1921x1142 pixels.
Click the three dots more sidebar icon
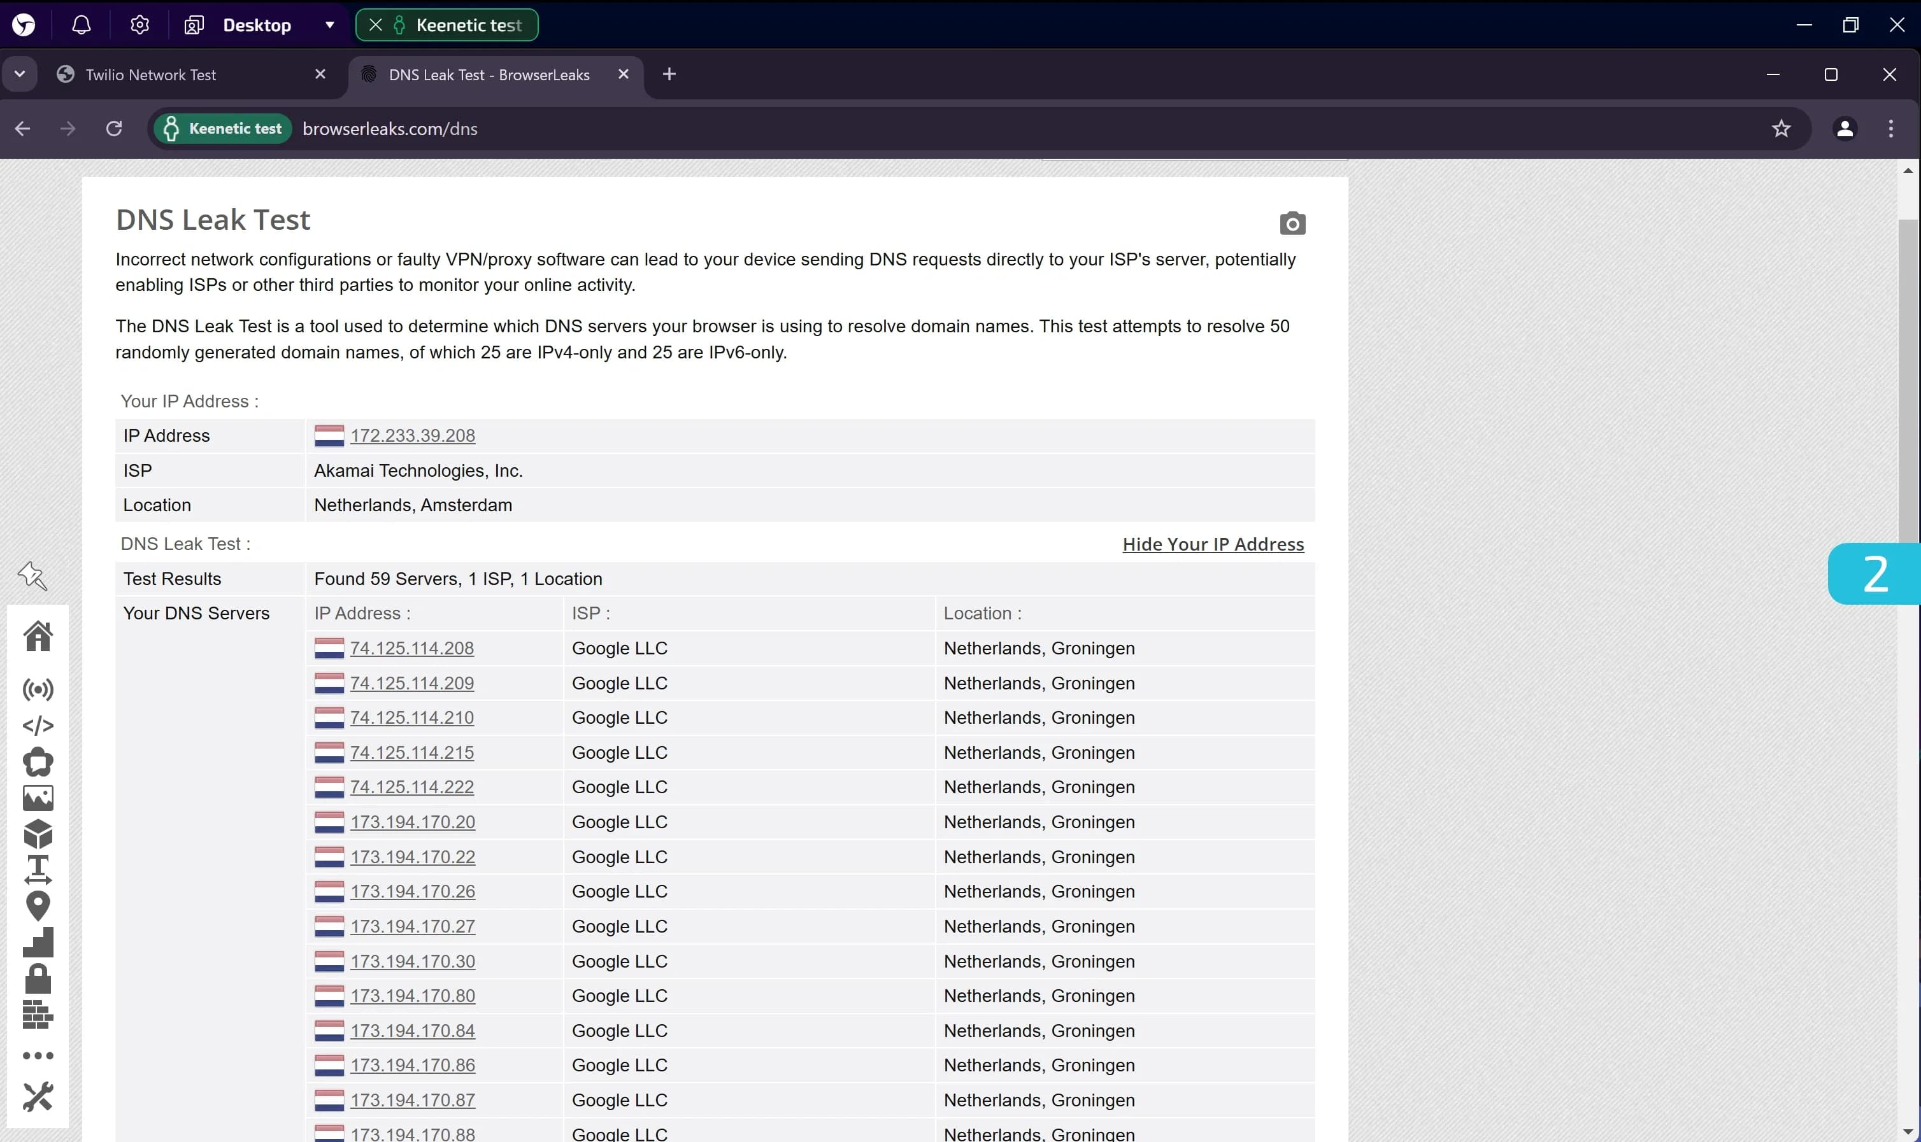pyautogui.click(x=38, y=1055)
